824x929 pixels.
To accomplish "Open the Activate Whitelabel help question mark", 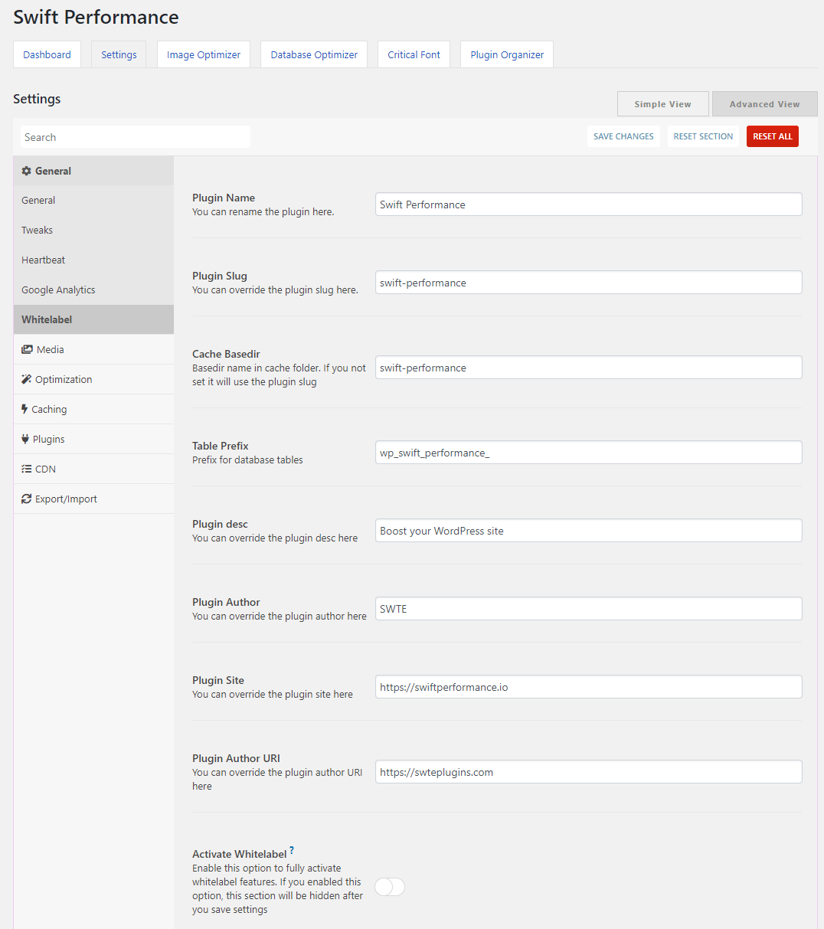I will 292,851.
